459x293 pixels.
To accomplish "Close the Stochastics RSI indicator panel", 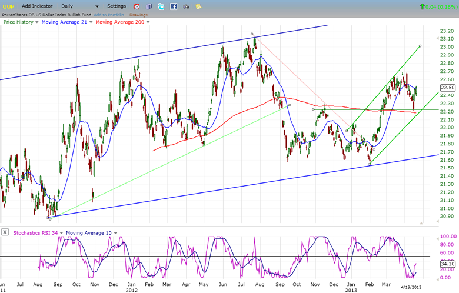I will tap(4, 231).
